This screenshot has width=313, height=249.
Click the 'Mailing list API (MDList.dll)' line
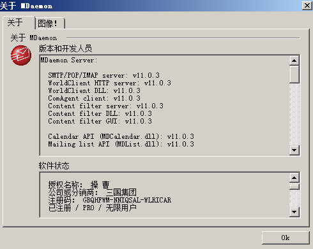click(x=121, y=144)
